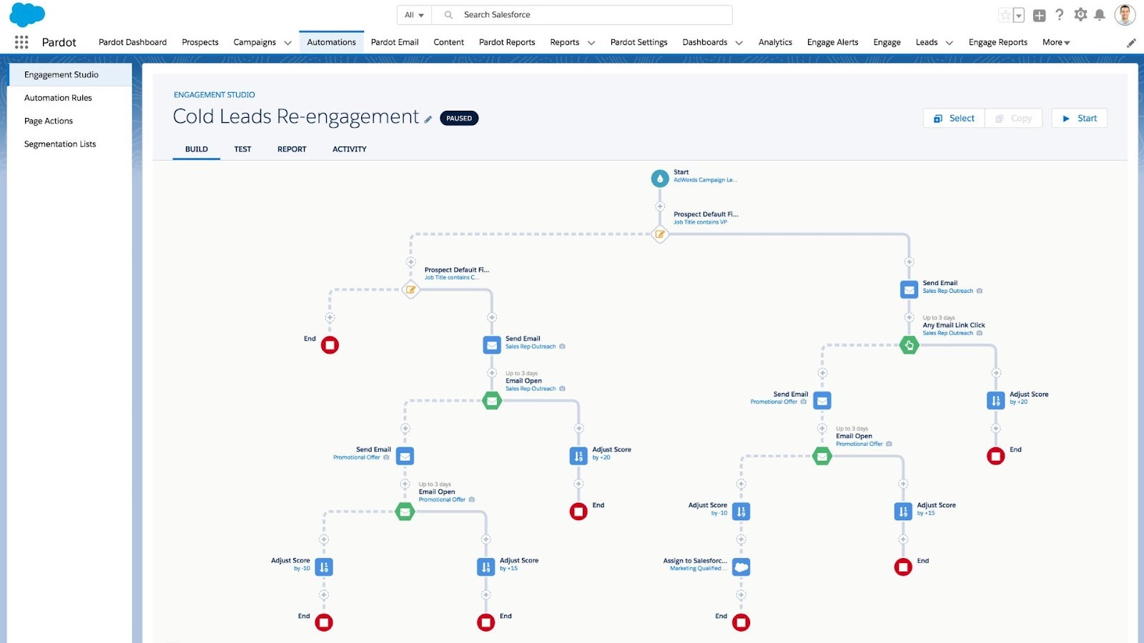The height and width of the screenshot is (643, 1144).
Task: Click the preview eye beside Sales Rep Outreach email
Action: [x=562, y=346]
